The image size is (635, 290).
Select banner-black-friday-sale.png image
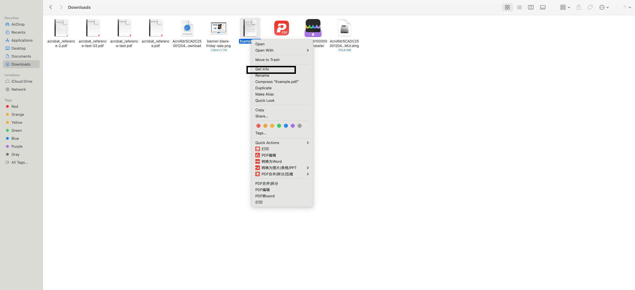[218, 28]
